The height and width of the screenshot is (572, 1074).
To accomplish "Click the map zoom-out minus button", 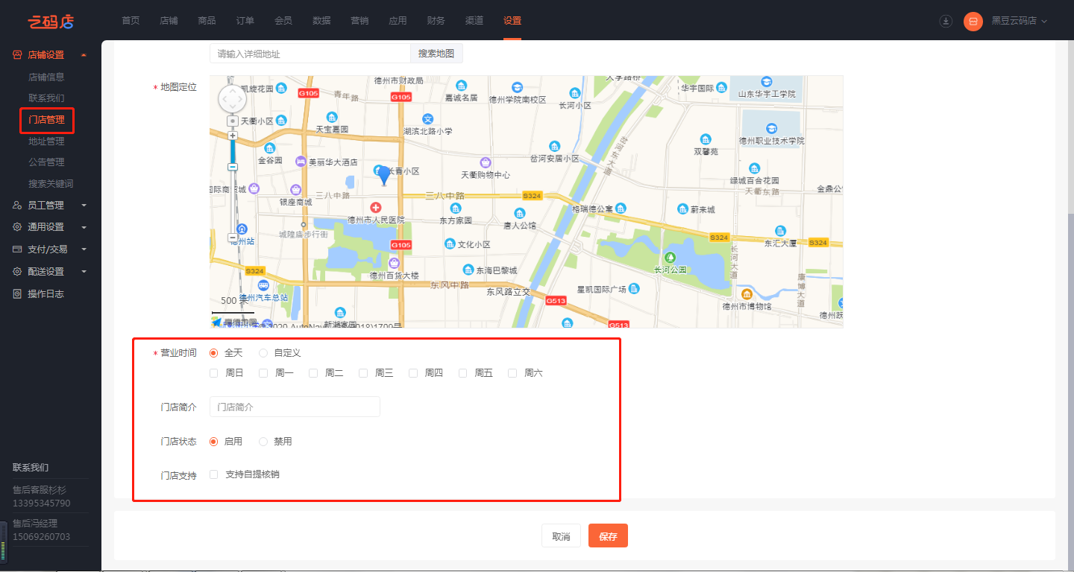I will [233, 238].
